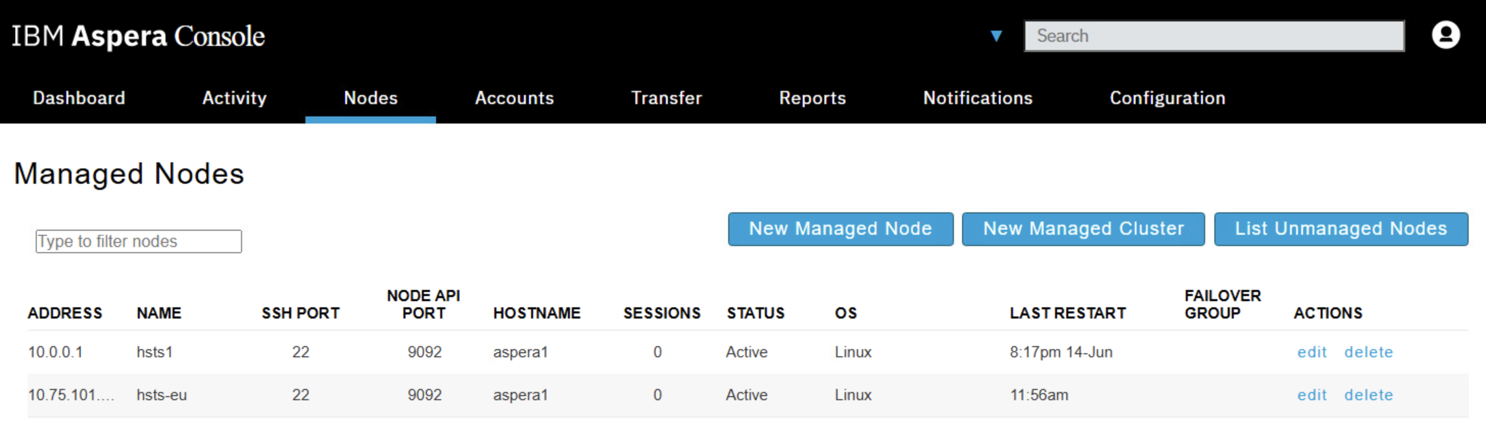Viewport: 1486px width, 440px height.
Task: Click List Unmanaged Nodes button
Action: pos(1340,229)
